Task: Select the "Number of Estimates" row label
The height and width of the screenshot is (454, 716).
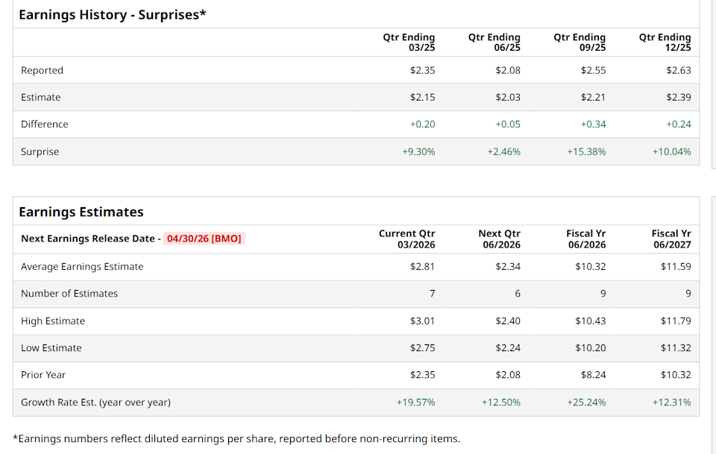Action: click(x=69, y=294)
